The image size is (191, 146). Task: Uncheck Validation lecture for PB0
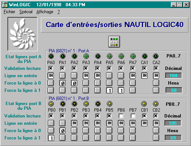coord(51,116)
